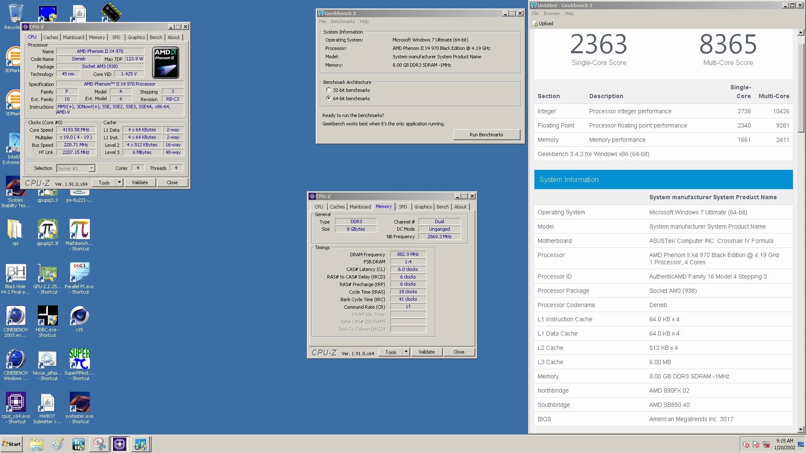The height and width of the screenshot is (453, 806).
Task: Open Help menu in Geekbench results window
Action: pyautogui.click(x=569, y=13)
